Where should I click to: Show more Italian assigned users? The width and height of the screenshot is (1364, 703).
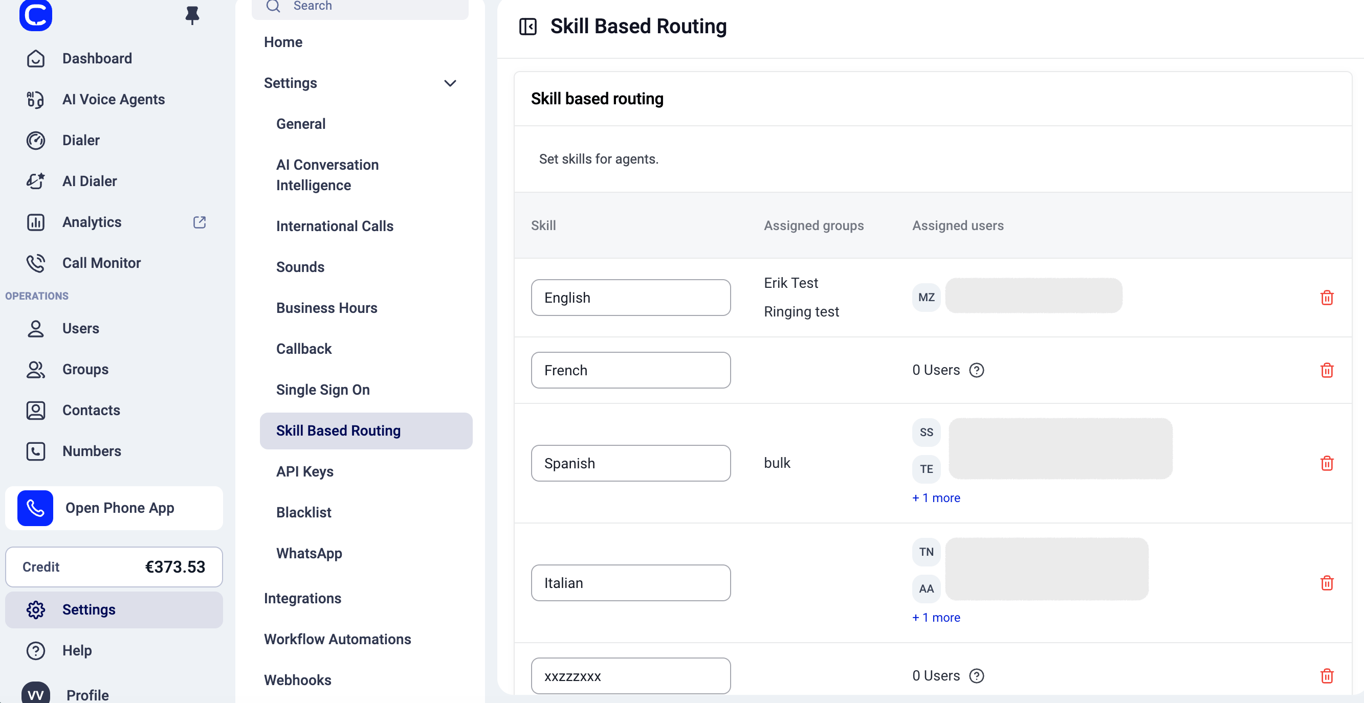click(x=936, y=617)
